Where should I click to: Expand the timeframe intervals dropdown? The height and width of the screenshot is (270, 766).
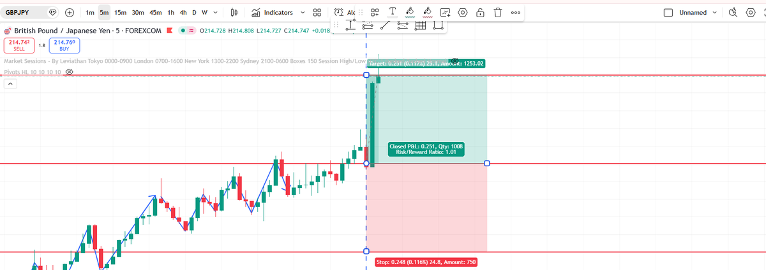pos(215,12)
